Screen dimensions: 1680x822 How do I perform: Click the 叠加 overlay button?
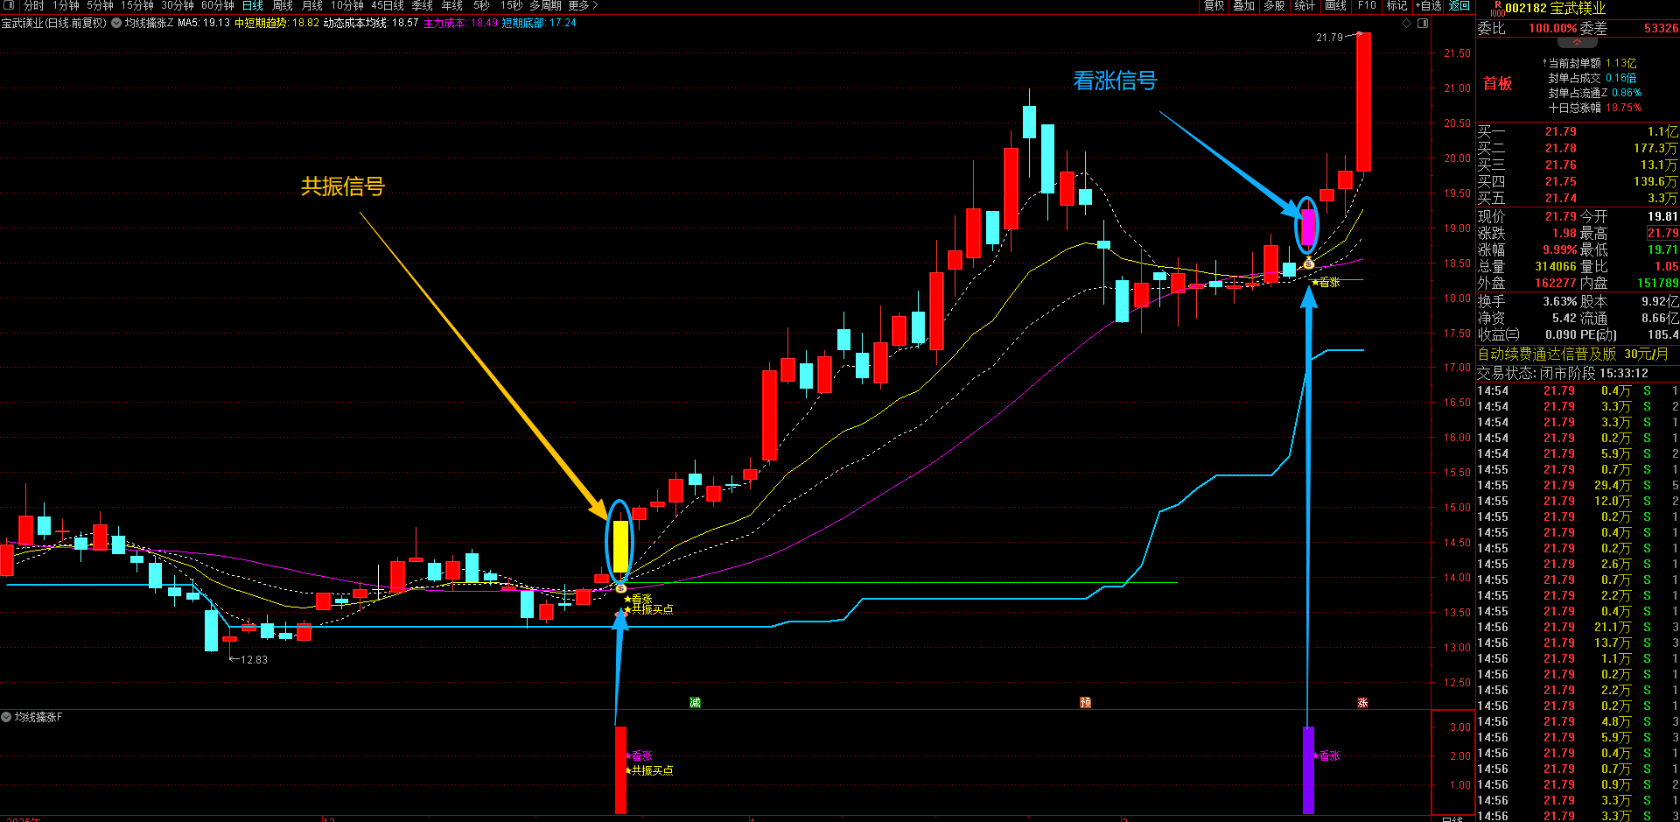pyautogui.click(x=1244, y=5)
